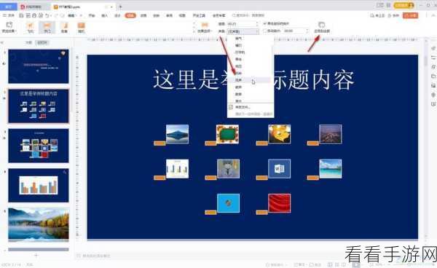This screenshot has width=437, height=268.
Task: Click the add slide plus button
Action: pos(36,255)
